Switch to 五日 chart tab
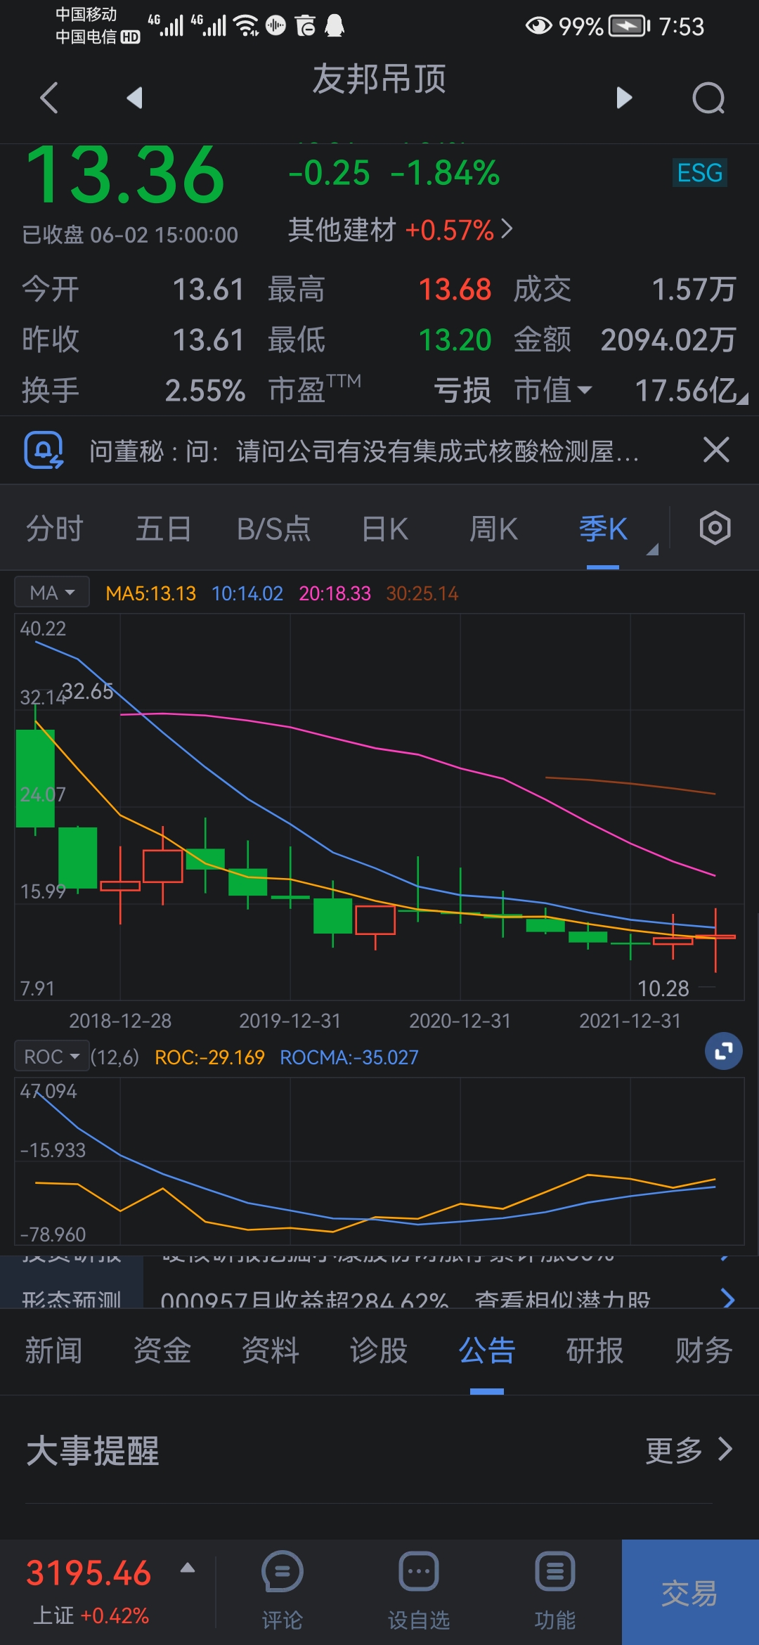The width and height of the screenshot is (759, 1645). coord(163,529)
